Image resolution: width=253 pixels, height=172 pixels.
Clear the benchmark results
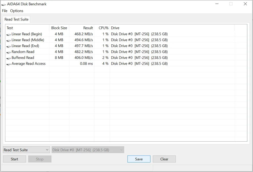(164, 159)
